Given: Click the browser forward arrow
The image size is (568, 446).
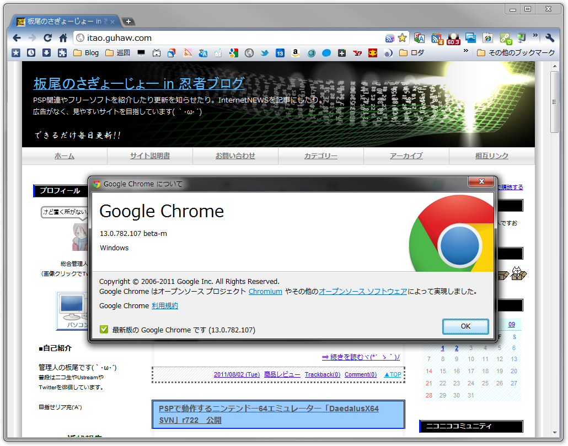Looking at the screenshot, I should [x=32, y=37].
